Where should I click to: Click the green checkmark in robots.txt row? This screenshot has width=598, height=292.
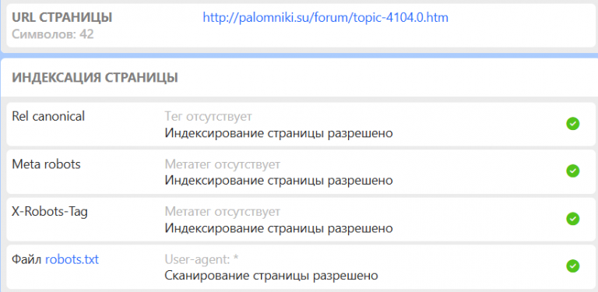(572, 266)
